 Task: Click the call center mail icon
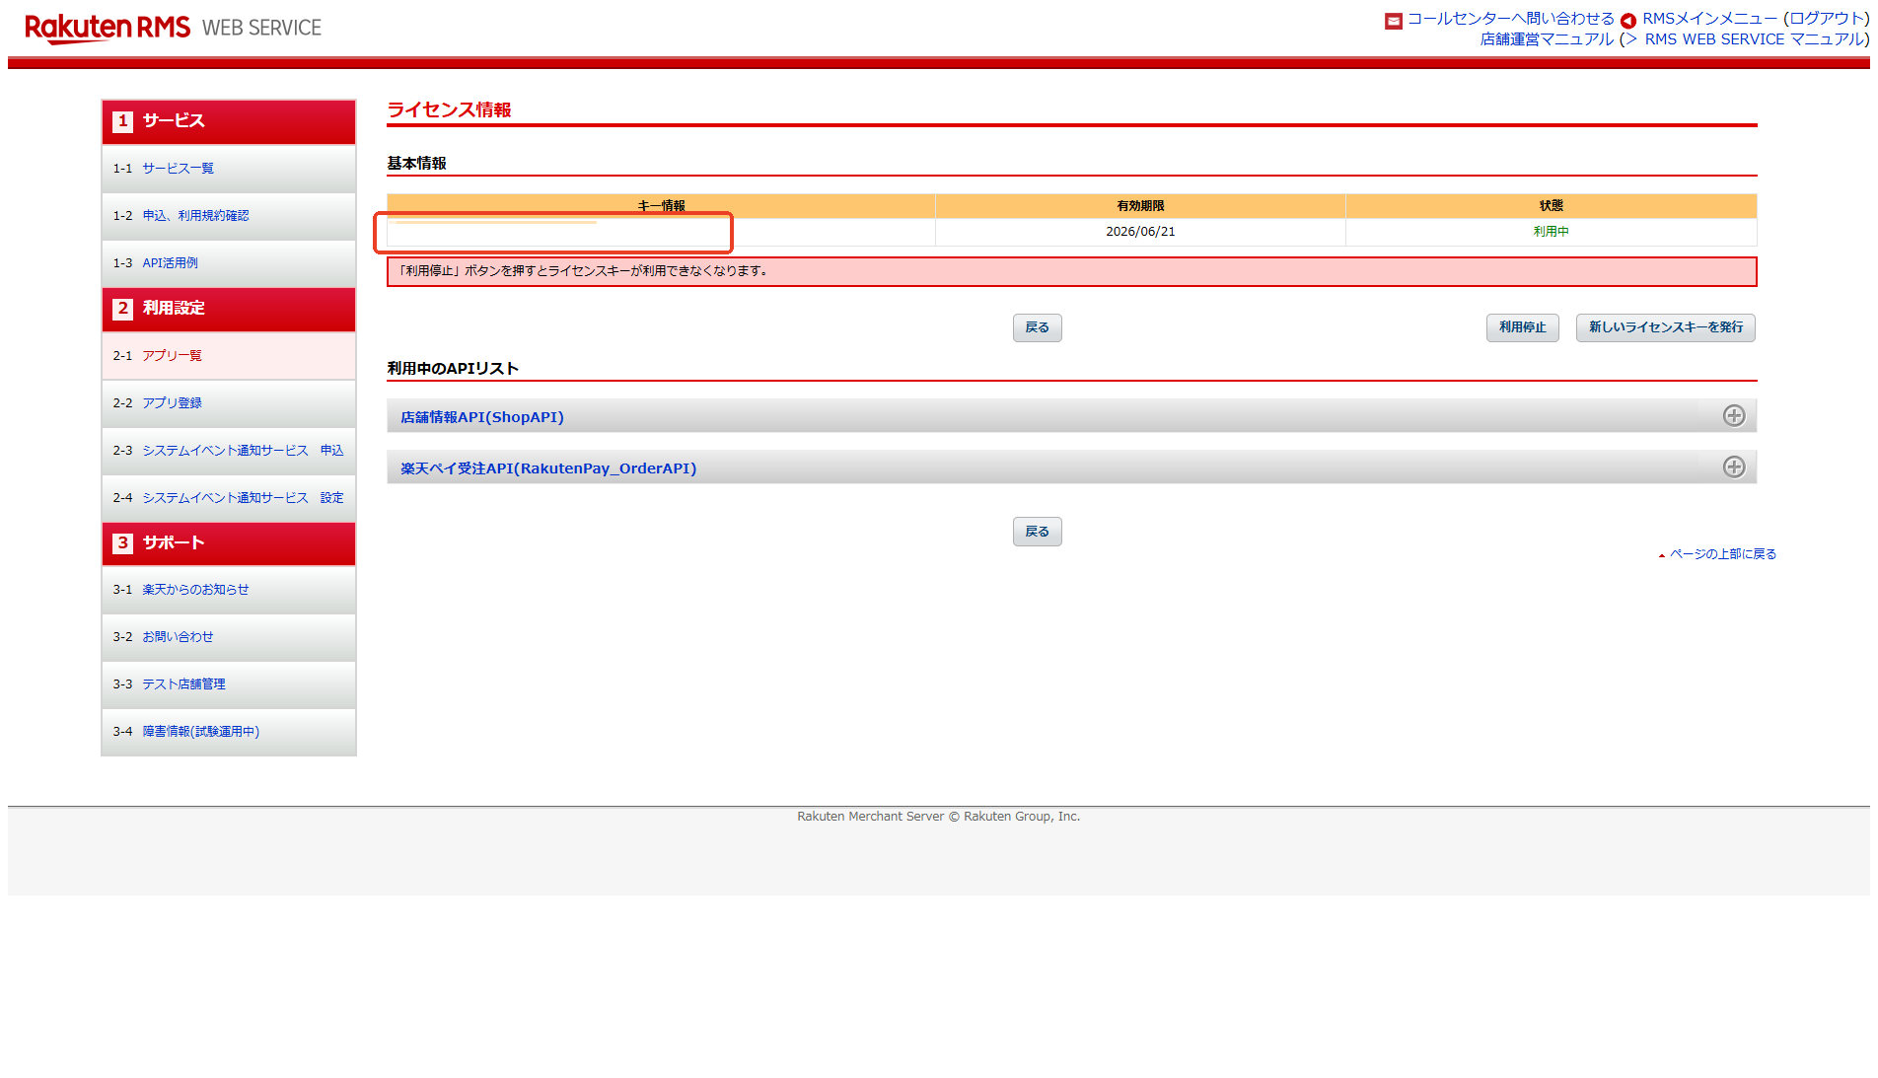[x=1394, y=21]
